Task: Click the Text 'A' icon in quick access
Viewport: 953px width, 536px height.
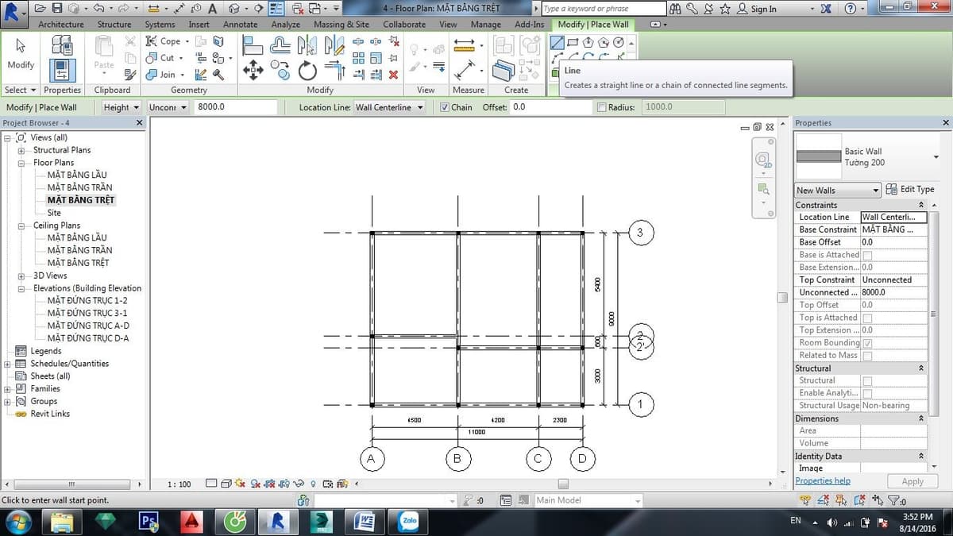Action: coord(212,8)
